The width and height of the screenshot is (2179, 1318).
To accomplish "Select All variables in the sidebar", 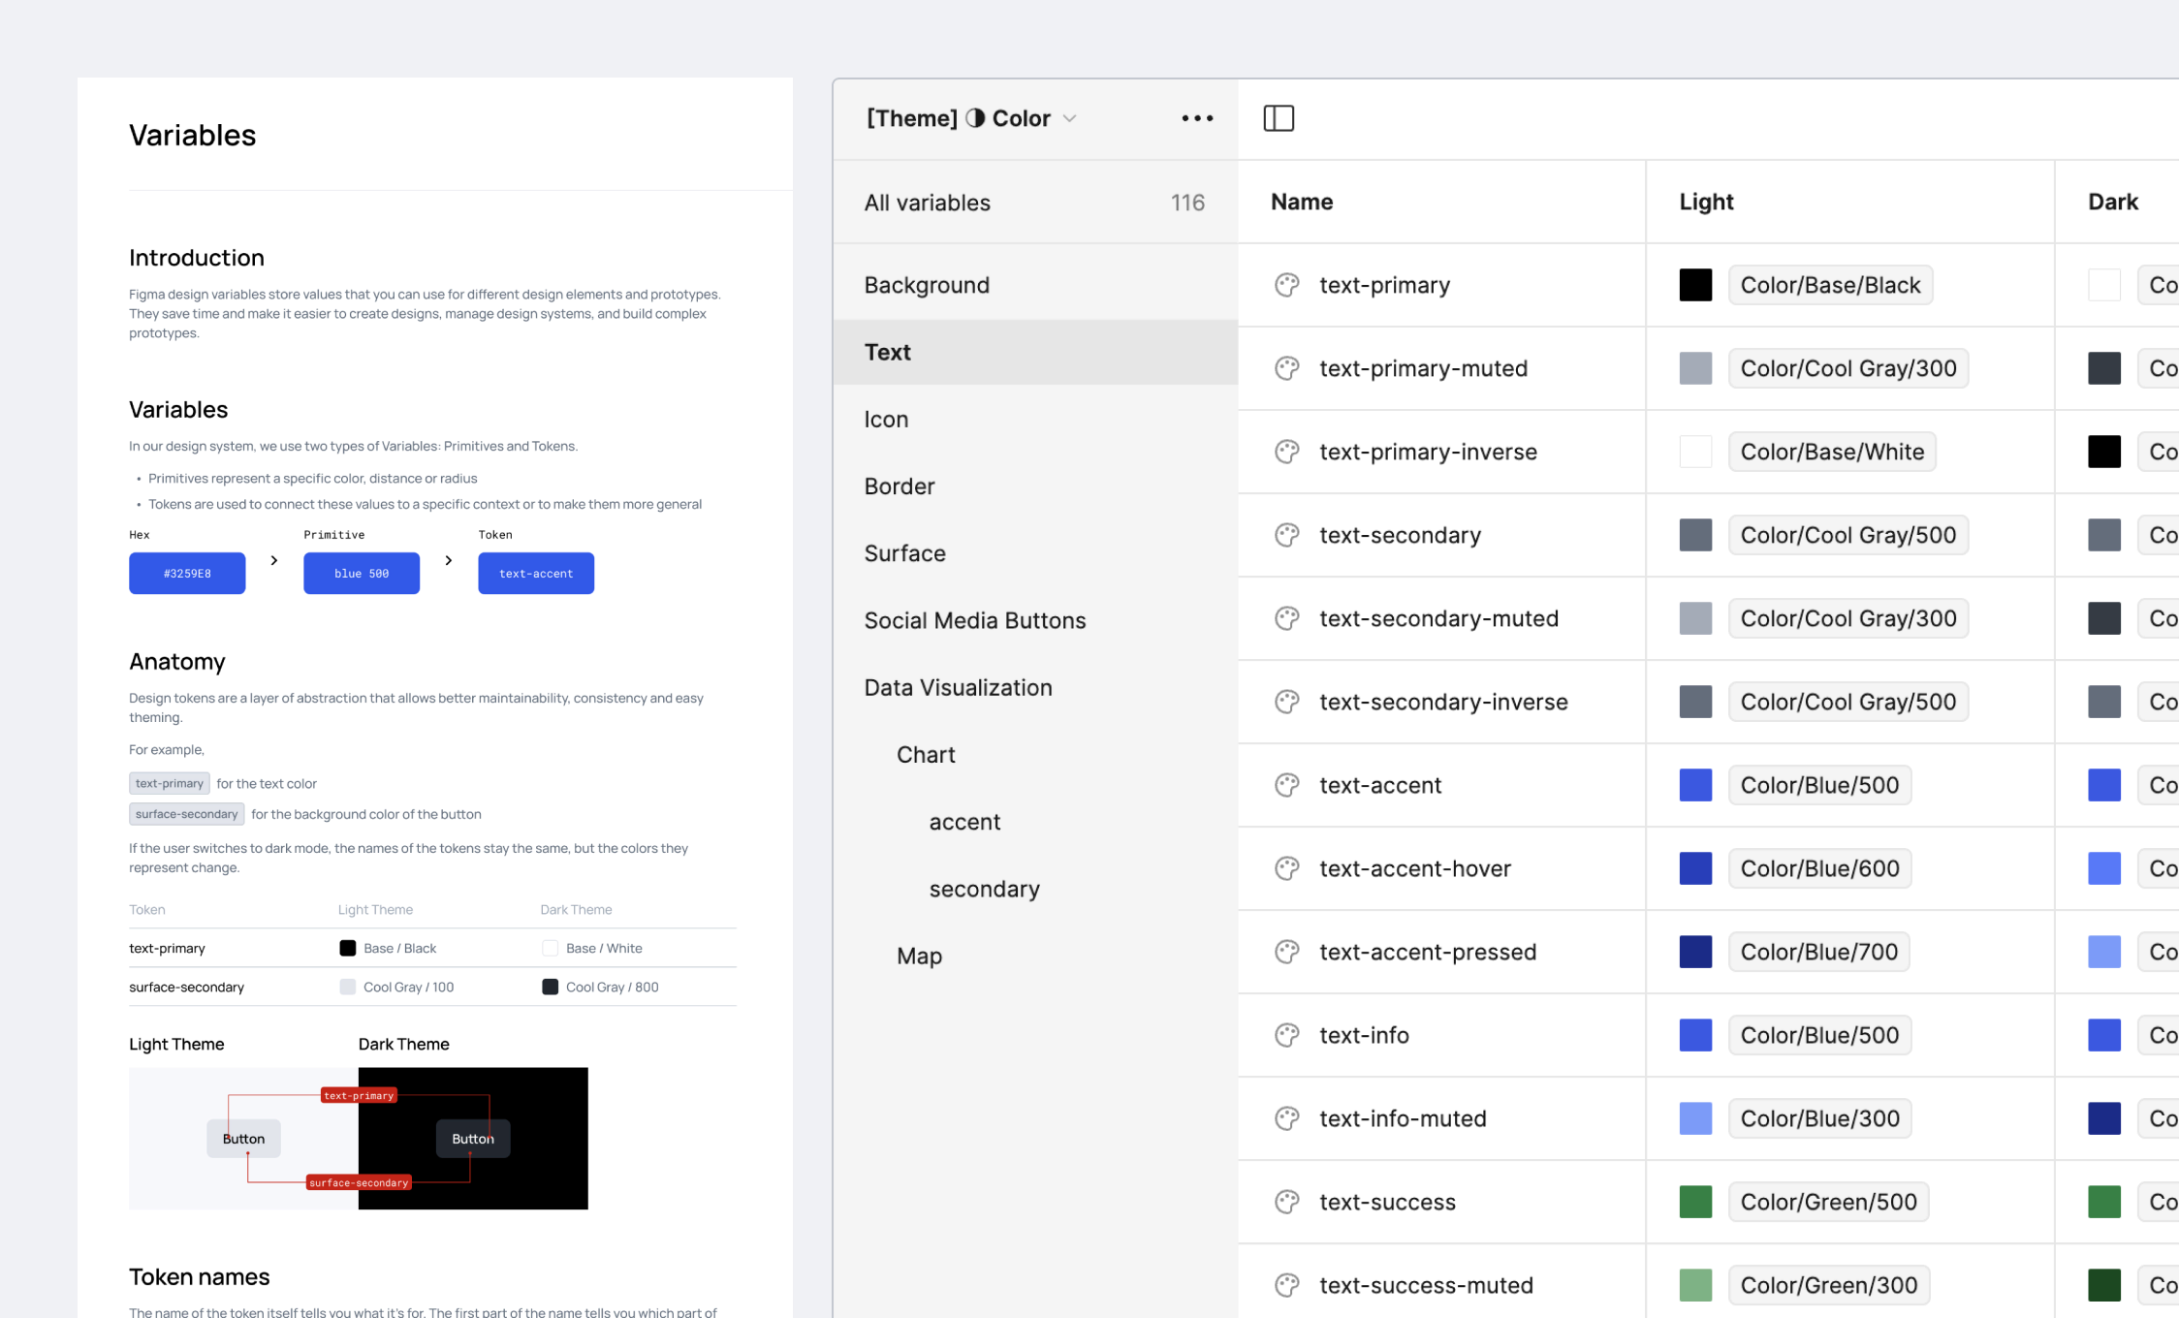I will tap(1035, 203).
